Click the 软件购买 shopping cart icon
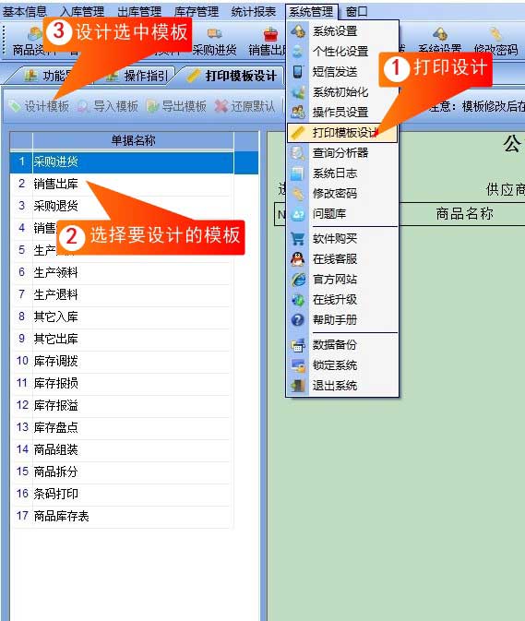This screenshot has width=525, height=621. point(297,238)
